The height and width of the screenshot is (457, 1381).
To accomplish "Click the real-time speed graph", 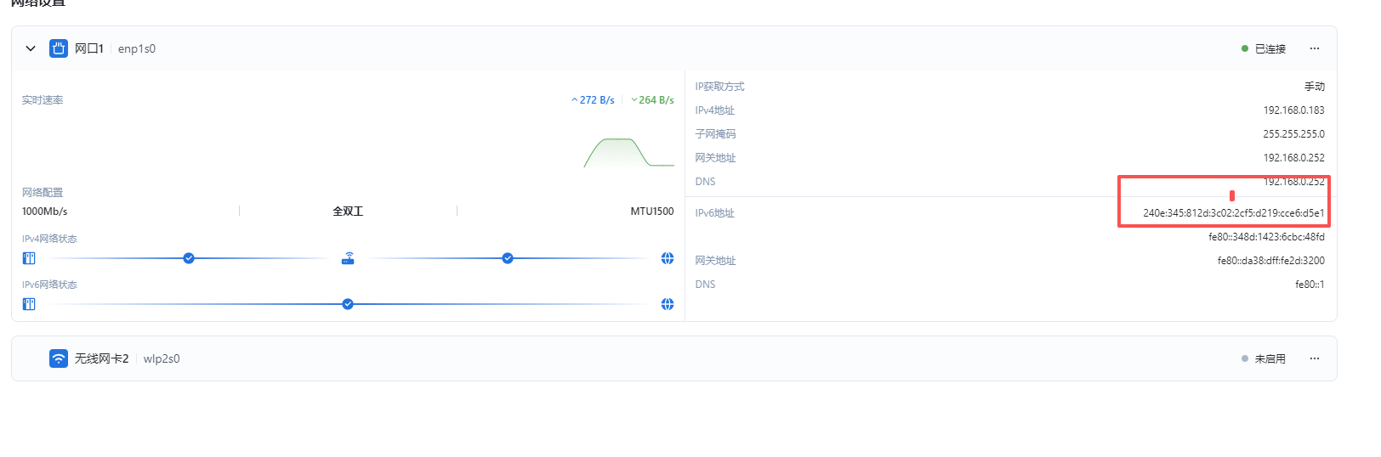I will coord(628,153).
